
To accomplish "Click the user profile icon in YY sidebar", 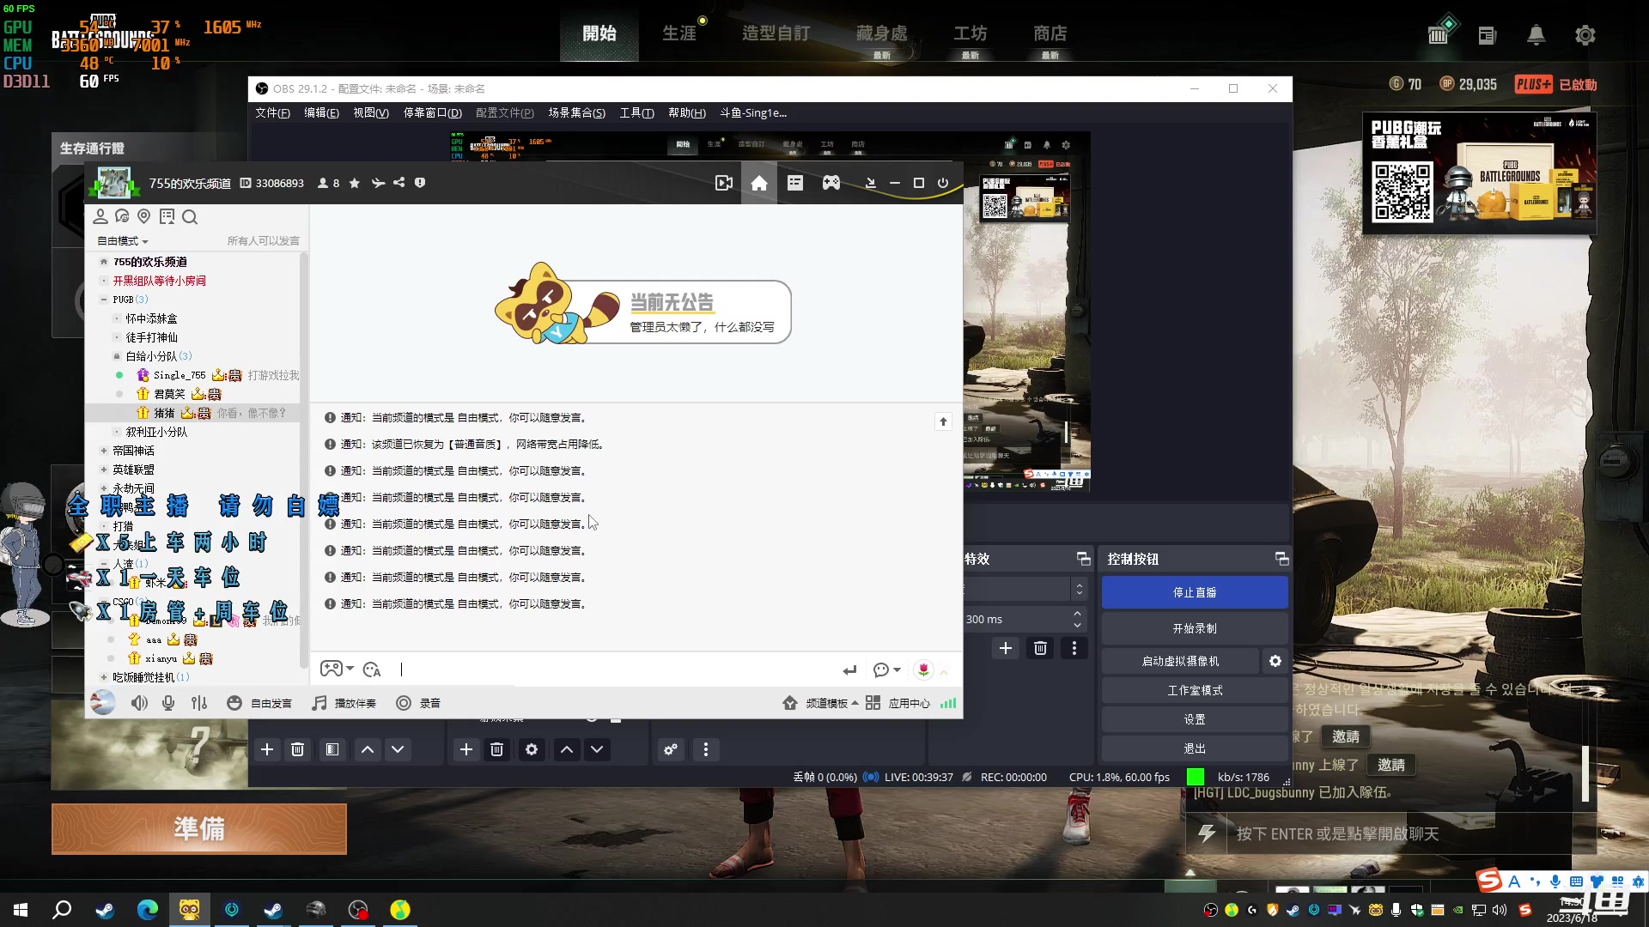I will pos(100,217).
